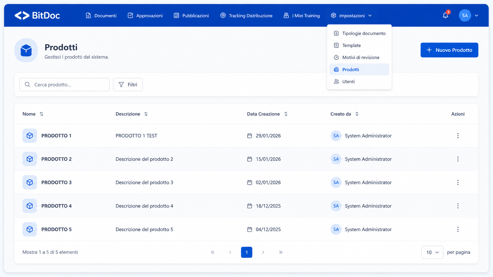Open actions menu for PRODOTTO 2
The width and height of the screenshot is (493, 277).
pos(458,159)
